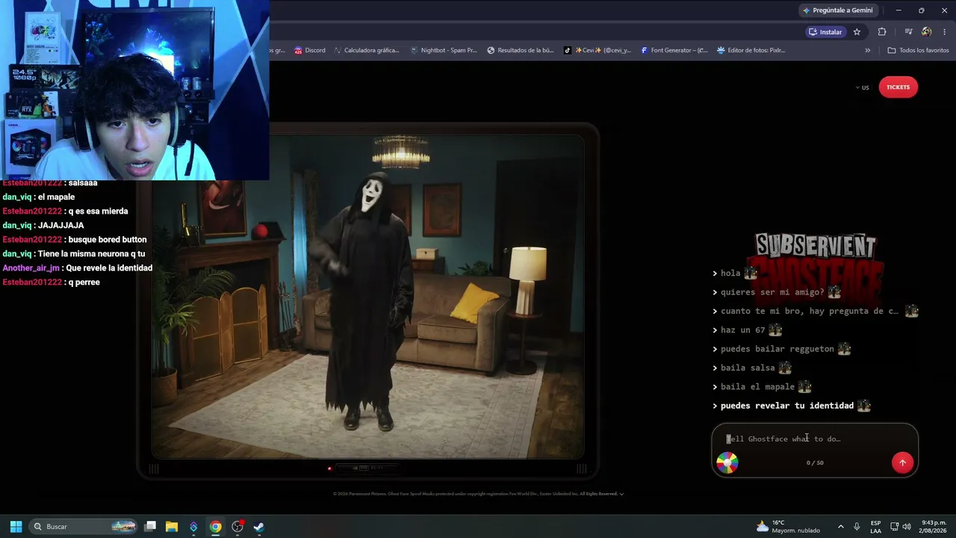Select the "baila salsa" entry

[752, 368]
